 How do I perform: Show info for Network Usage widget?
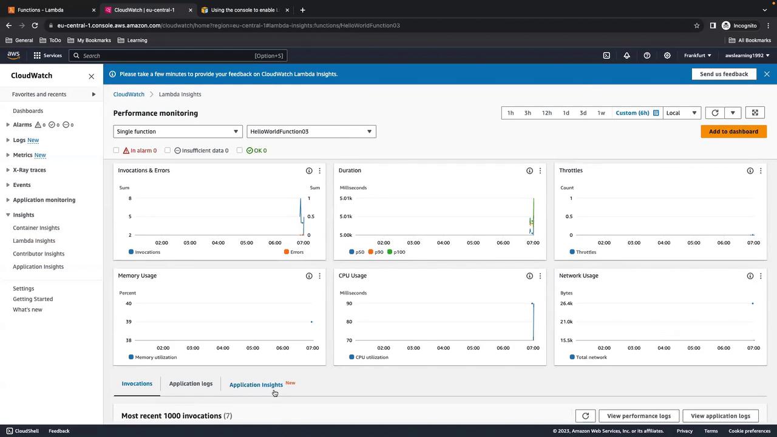tap(750, 276)
